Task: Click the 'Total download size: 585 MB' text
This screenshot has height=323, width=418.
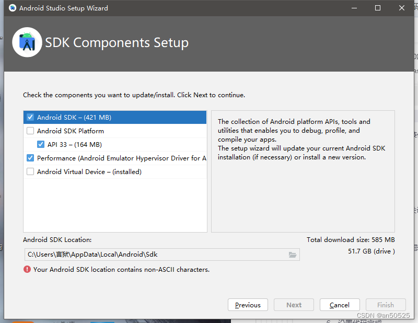Action: [351, 240]
